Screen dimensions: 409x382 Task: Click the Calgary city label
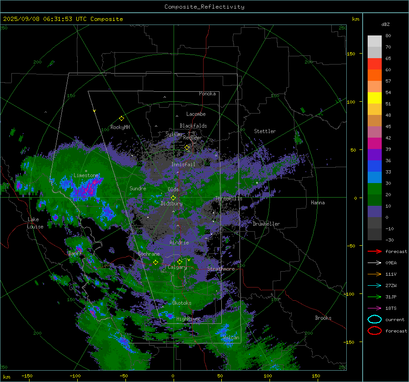pos(177,267)
